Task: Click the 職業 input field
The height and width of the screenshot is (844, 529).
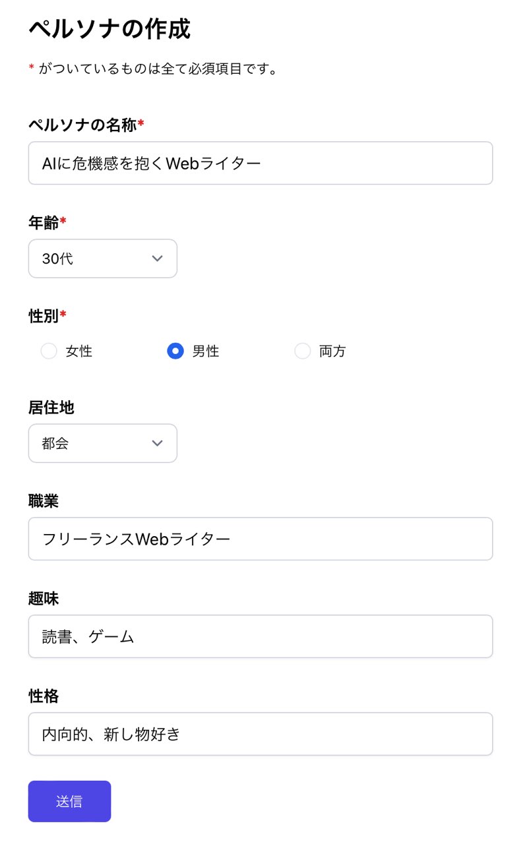Action: click(x=260, y=539)
